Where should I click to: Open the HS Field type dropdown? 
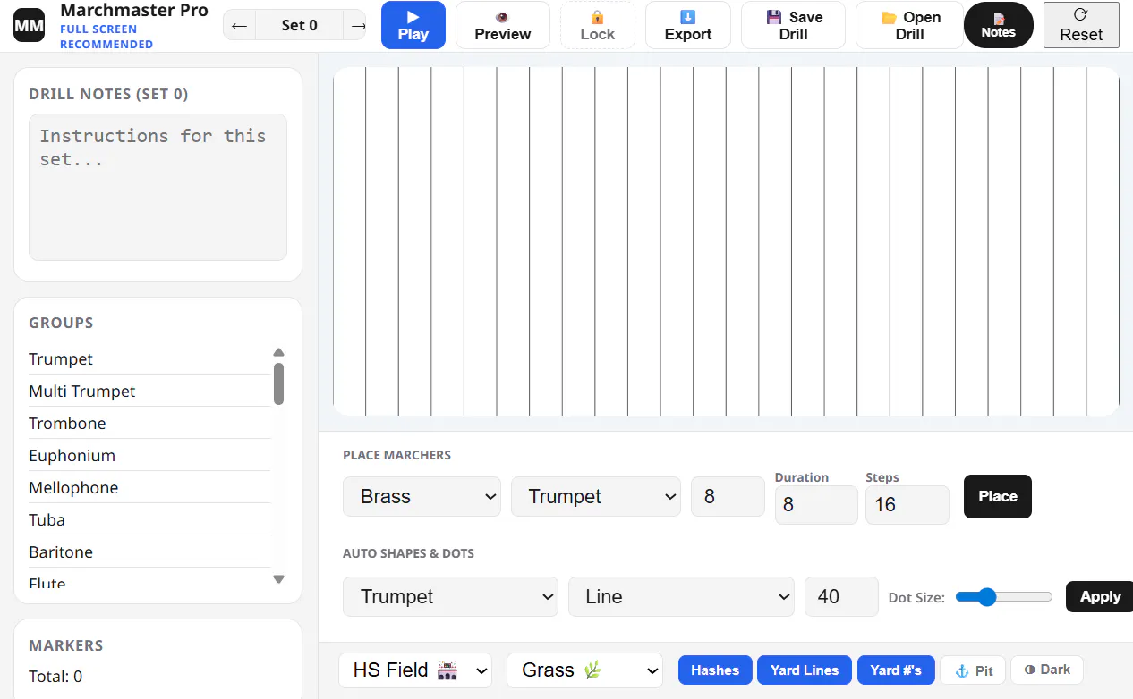pos(415,670)
